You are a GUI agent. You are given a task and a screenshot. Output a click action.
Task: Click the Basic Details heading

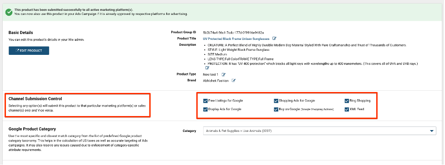[20, 33]
